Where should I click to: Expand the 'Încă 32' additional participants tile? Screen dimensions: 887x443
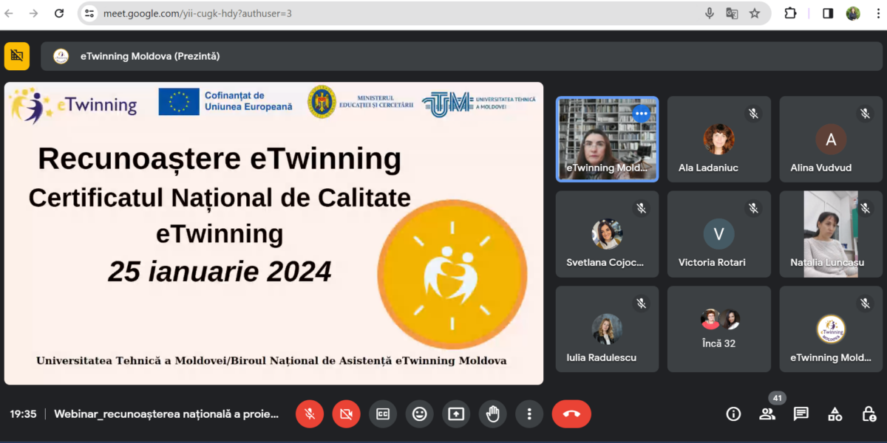coord(718,329)
